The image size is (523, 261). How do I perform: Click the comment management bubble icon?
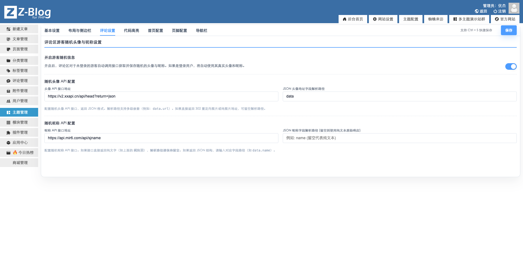click(x=8, y=81)
